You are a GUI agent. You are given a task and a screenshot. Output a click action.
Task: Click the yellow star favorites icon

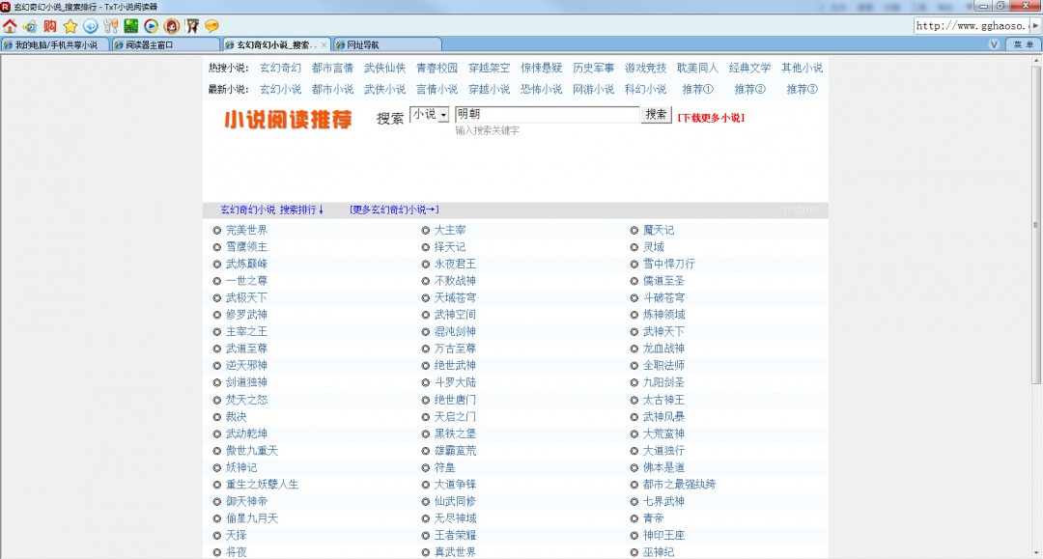click(x=70, y=26)
